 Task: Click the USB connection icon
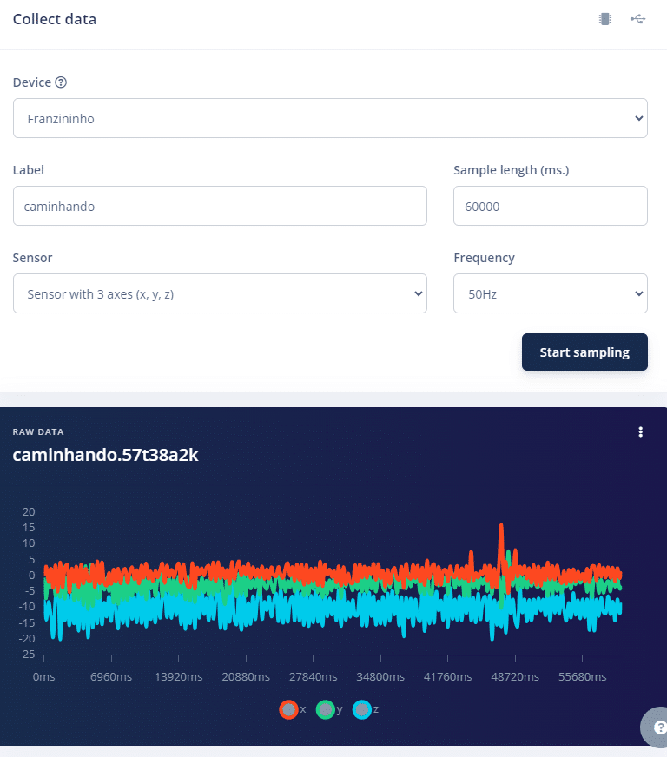pos(638,19)
